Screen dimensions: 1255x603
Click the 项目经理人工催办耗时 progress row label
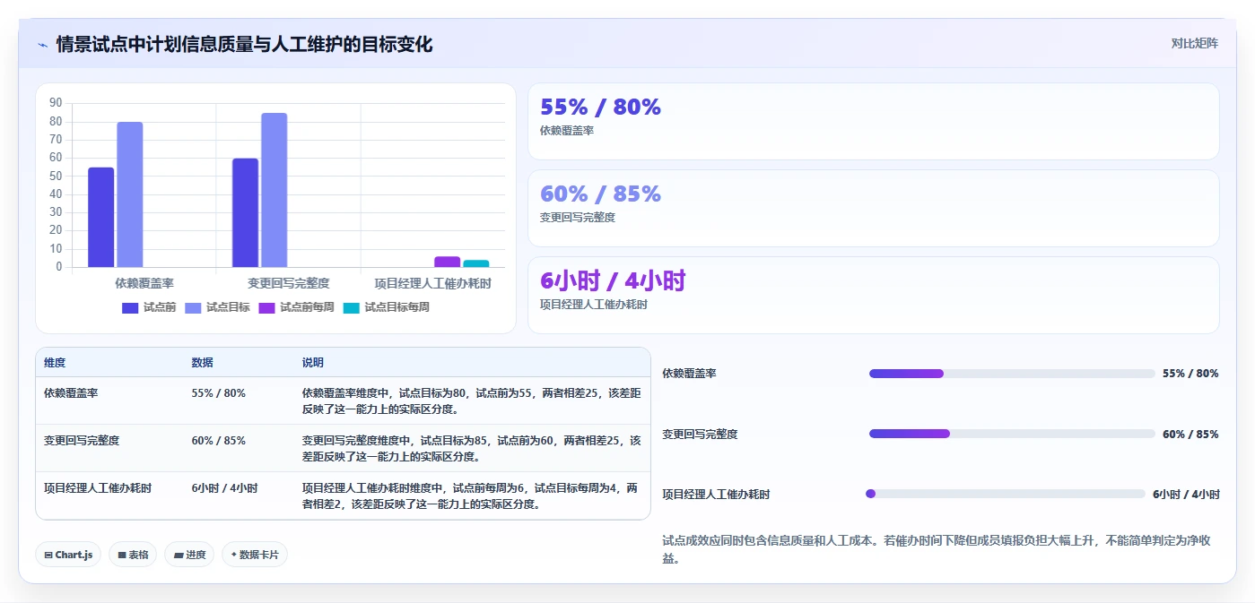point(716,495)
